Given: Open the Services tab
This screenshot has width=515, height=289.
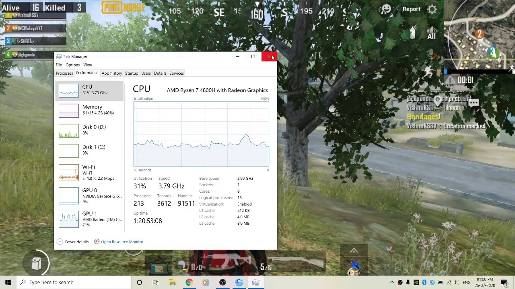Looking at the screenshot, I should click(176, 73).
